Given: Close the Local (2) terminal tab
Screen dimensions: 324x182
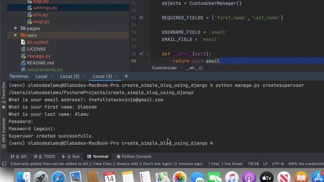Looking at the screenshot, I should 84,76.
